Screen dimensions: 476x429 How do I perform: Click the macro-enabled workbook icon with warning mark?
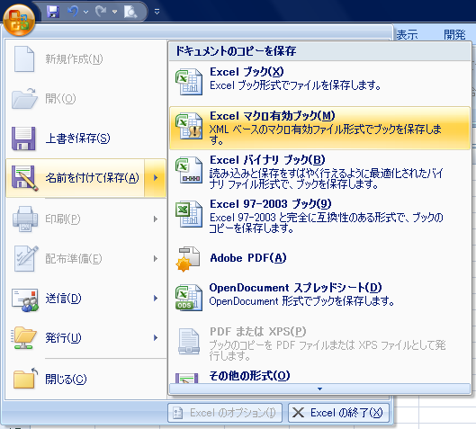[x=189, y=126]
